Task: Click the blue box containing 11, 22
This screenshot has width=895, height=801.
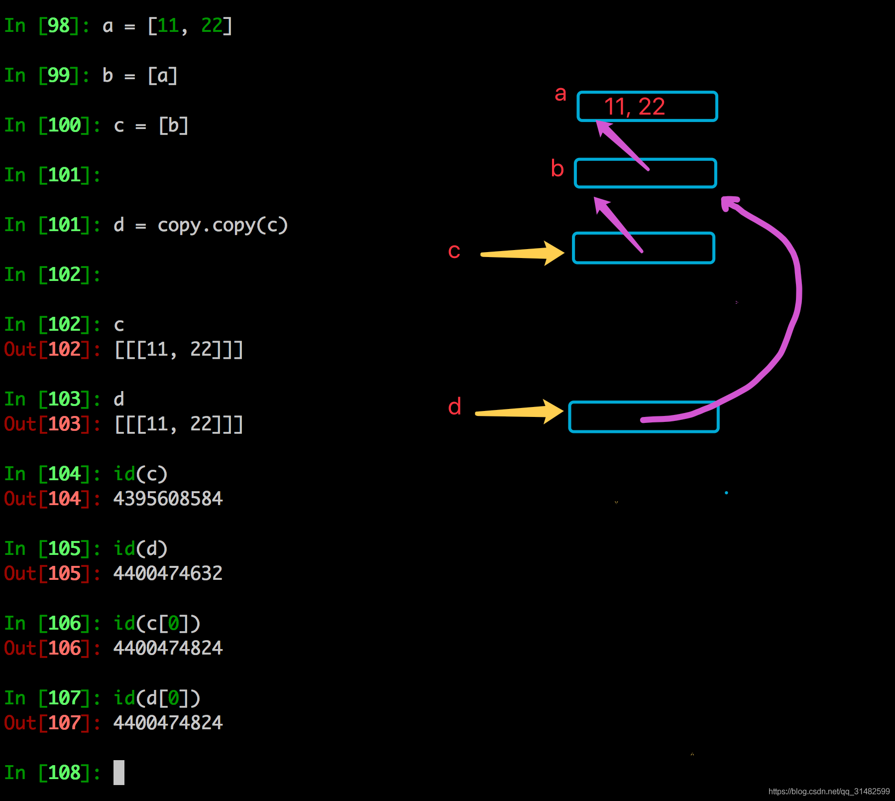Action: coord(647,106)
